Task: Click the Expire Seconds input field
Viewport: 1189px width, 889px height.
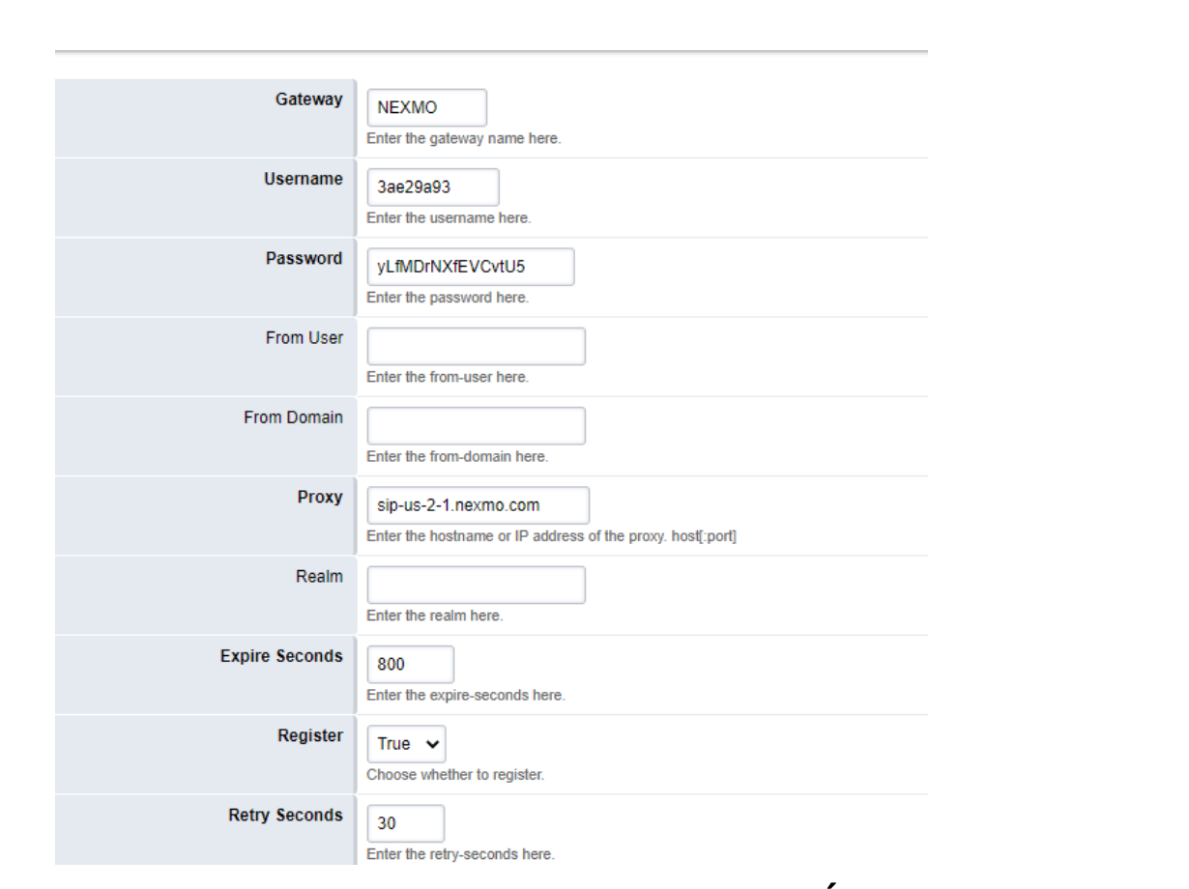Action: tap(410, 664)
